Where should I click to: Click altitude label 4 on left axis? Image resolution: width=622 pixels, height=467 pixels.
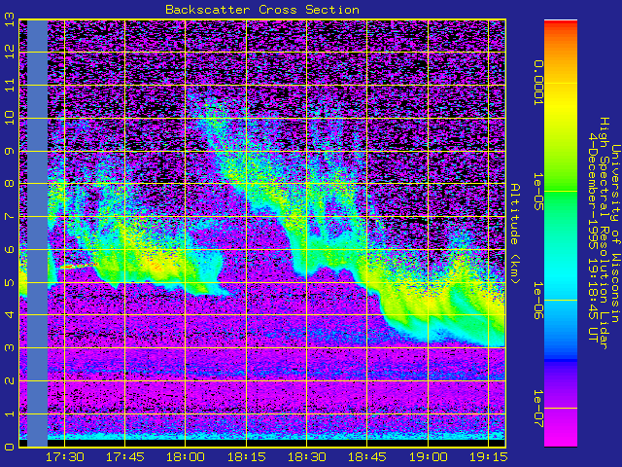point(10,315)
